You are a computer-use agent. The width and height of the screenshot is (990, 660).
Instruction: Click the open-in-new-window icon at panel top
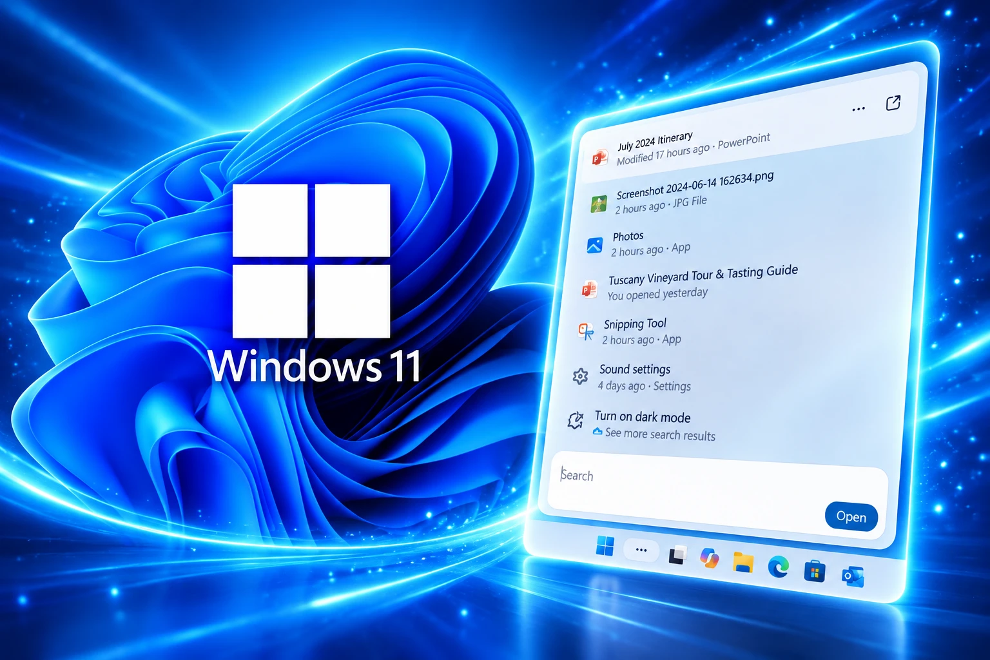pyautogui.click(x=893, y=103)
